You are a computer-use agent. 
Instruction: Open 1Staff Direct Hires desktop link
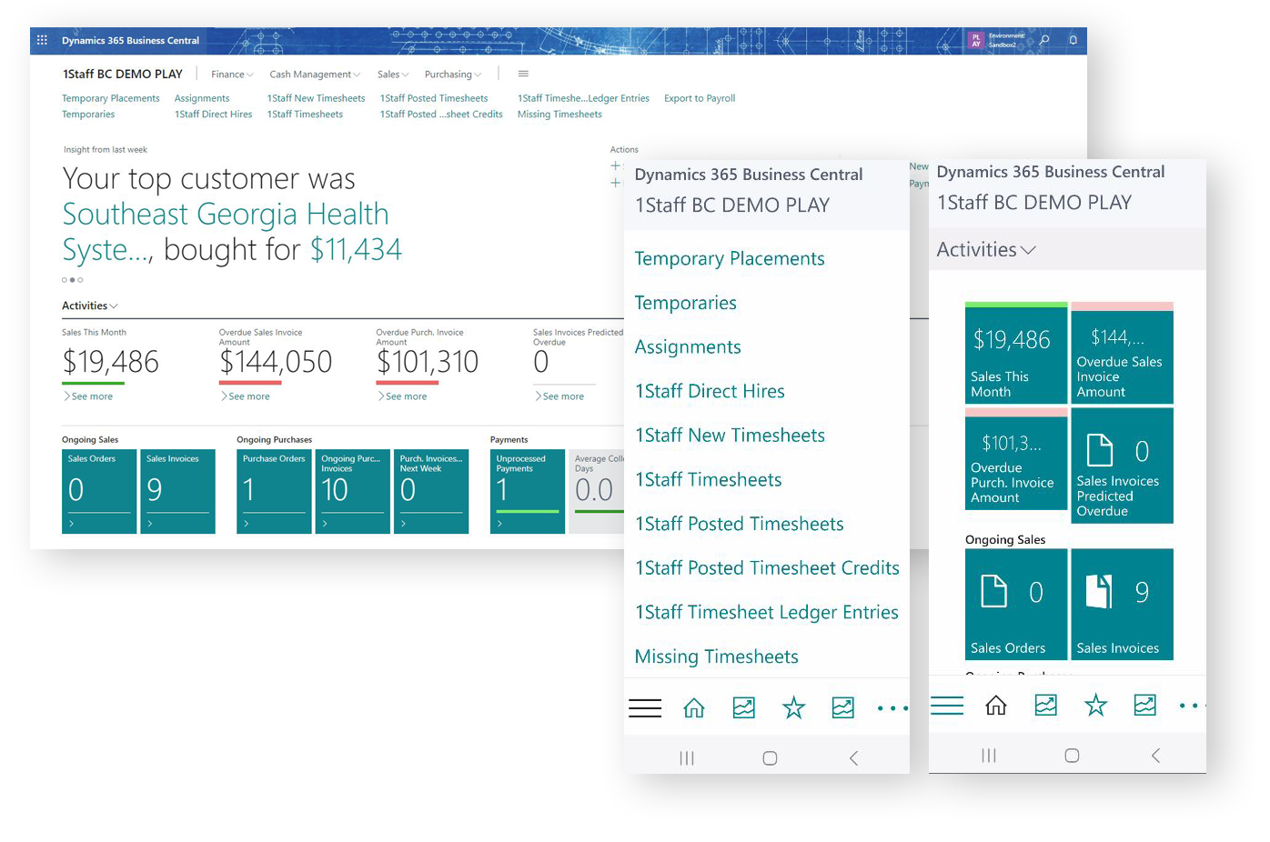213,115
